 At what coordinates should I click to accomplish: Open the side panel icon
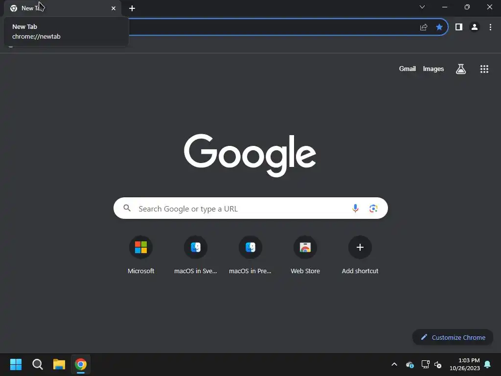[459, 27]
